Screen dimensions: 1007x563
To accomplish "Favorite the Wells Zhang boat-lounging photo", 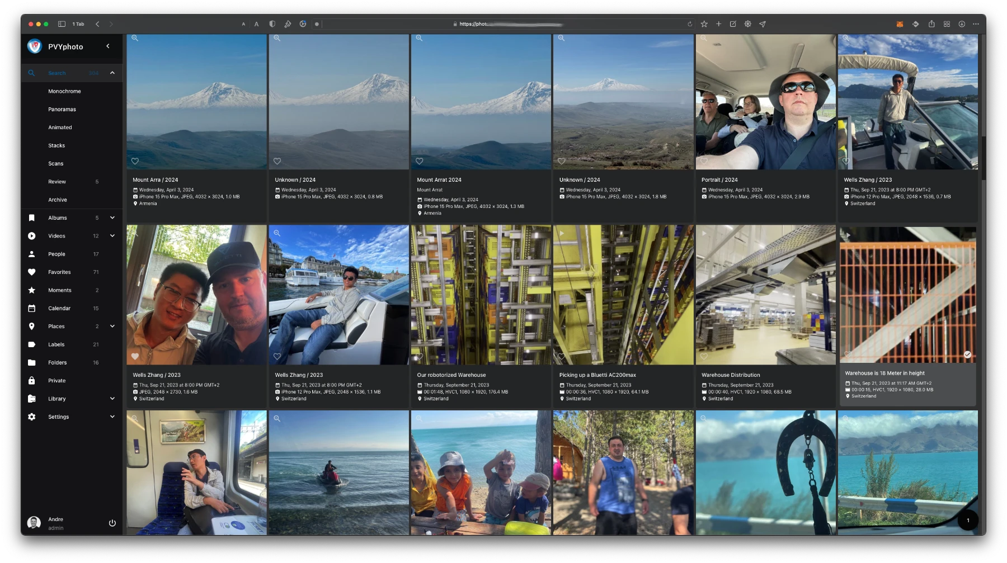I will [x=277, y=356].
